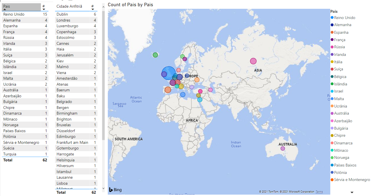Click the green Iceland map bubble

tap(155, 55)
